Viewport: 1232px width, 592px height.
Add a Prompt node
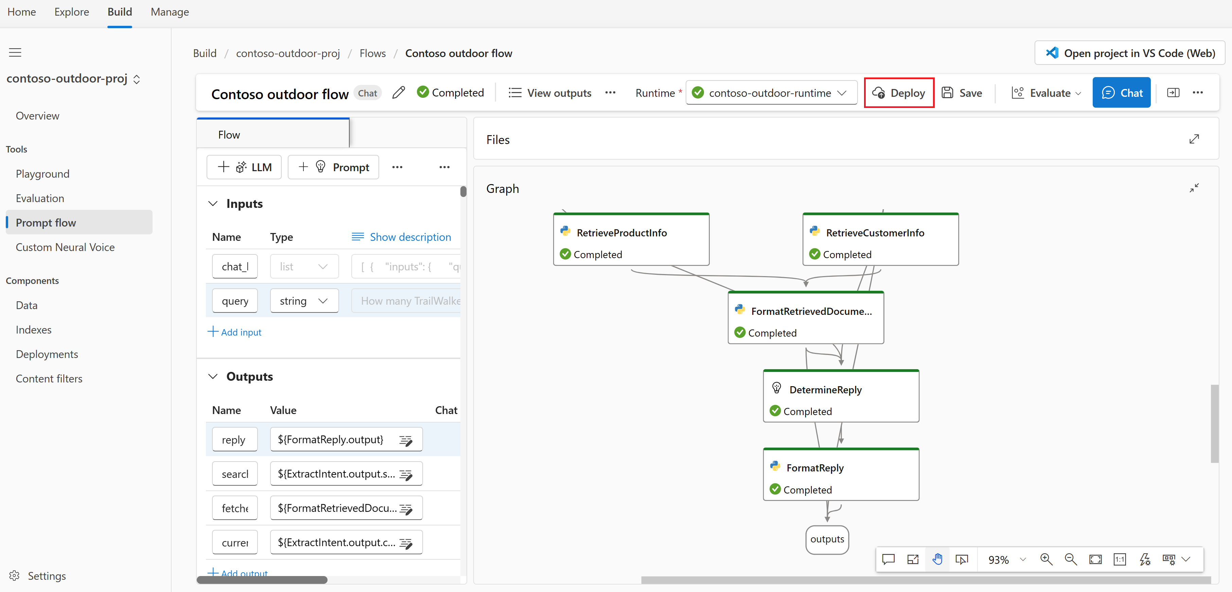pyautogui.click(x=333, y=167)
